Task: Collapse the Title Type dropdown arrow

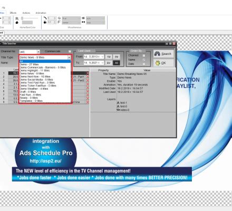Action: tap(69, 57)
